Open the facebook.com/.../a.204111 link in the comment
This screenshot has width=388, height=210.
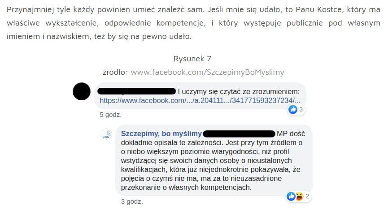coord(200,101)
